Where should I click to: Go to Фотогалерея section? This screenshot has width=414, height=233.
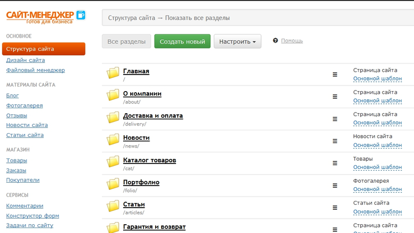click(x=24, y=105)
